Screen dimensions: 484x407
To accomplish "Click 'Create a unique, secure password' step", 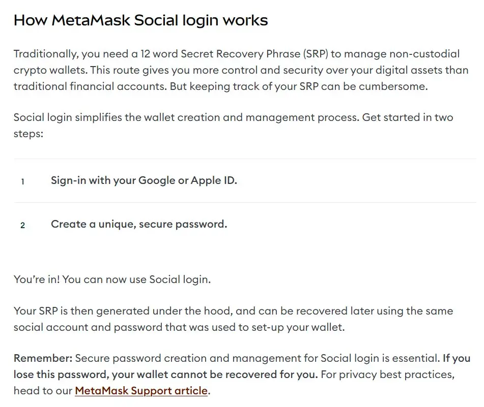I will point(139,224).
